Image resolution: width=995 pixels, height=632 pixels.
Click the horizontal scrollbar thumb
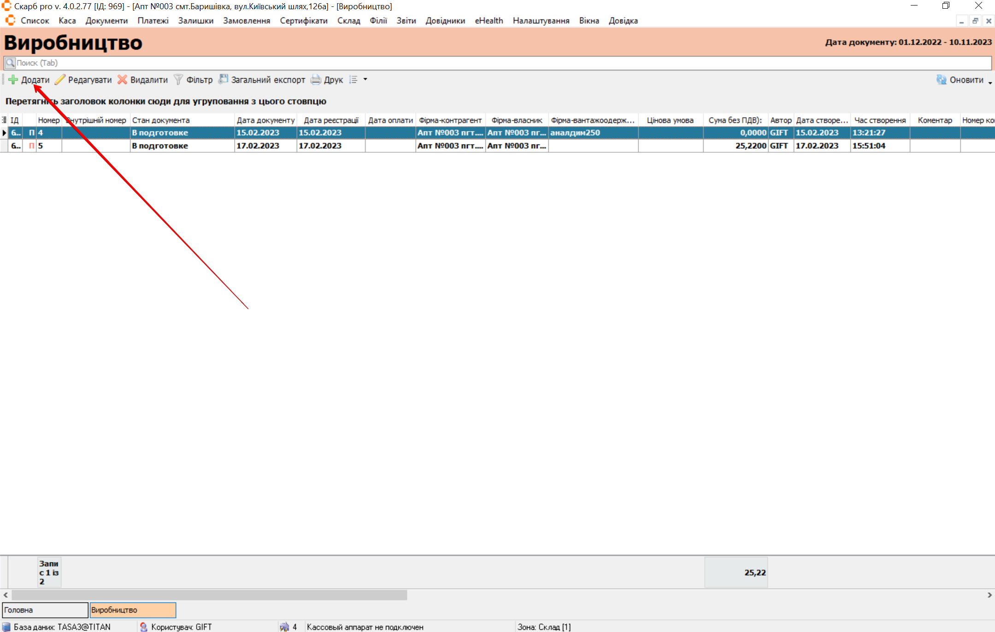click(209, 595)
